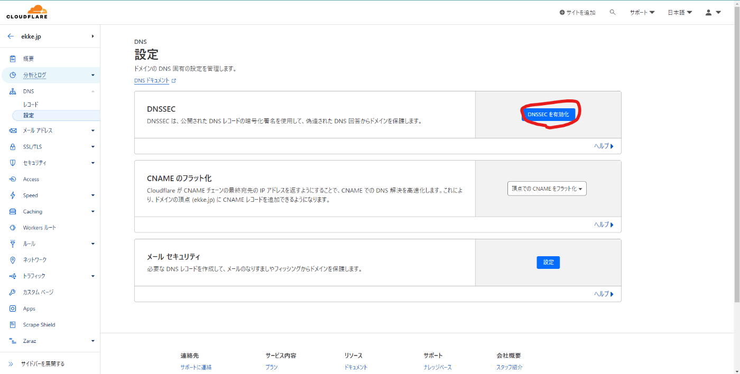Screen dimensions: 740x374
Task: Open the ドキュメント footer link
Action: tap(356, 367)
